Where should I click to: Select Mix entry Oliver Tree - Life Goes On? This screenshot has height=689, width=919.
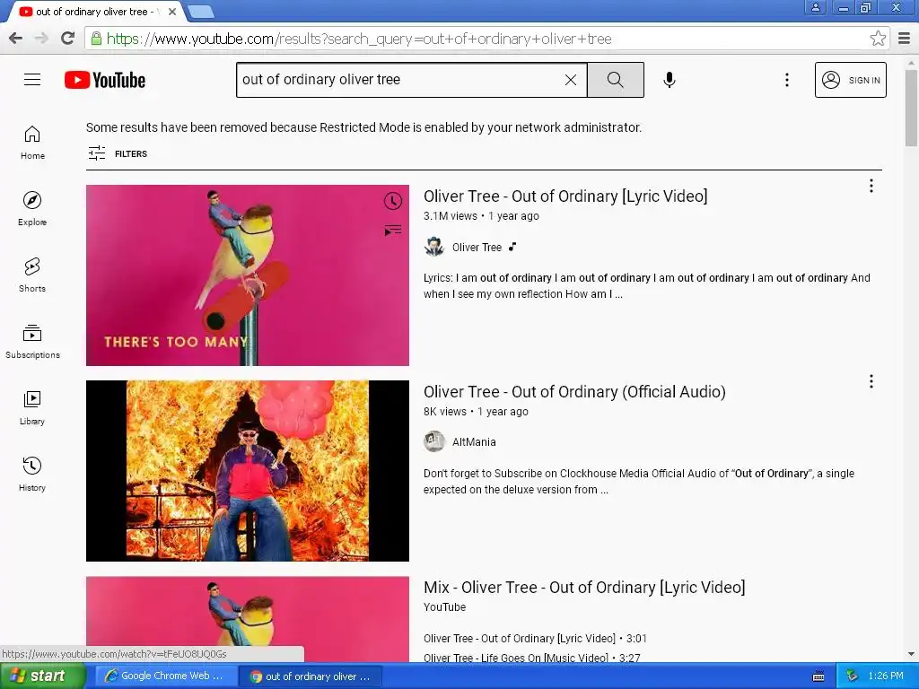point(531,658)
